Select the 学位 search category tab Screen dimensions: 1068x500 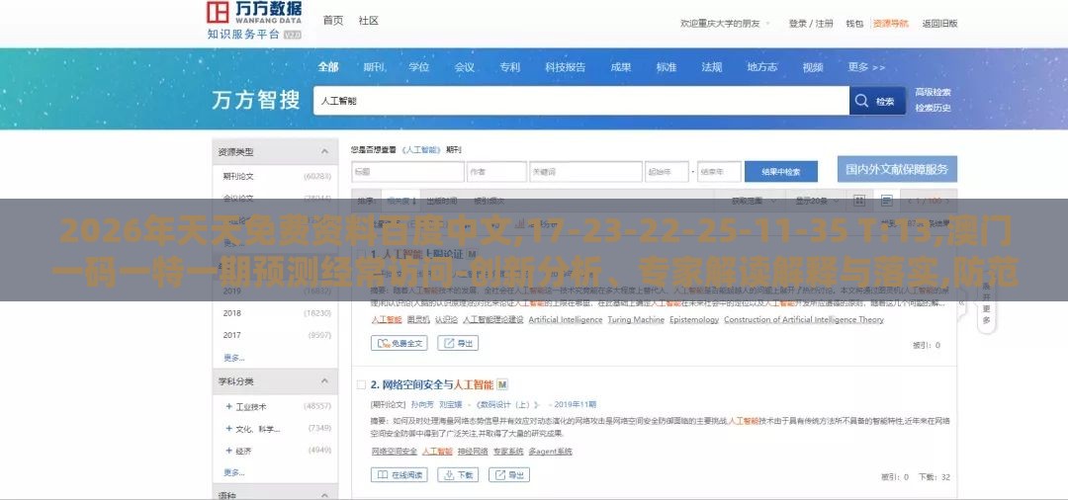[x=419, y=67]
